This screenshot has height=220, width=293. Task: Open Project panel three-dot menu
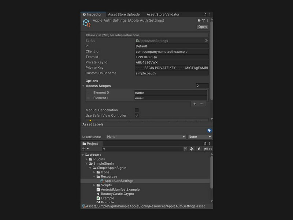tap(209, 143)
